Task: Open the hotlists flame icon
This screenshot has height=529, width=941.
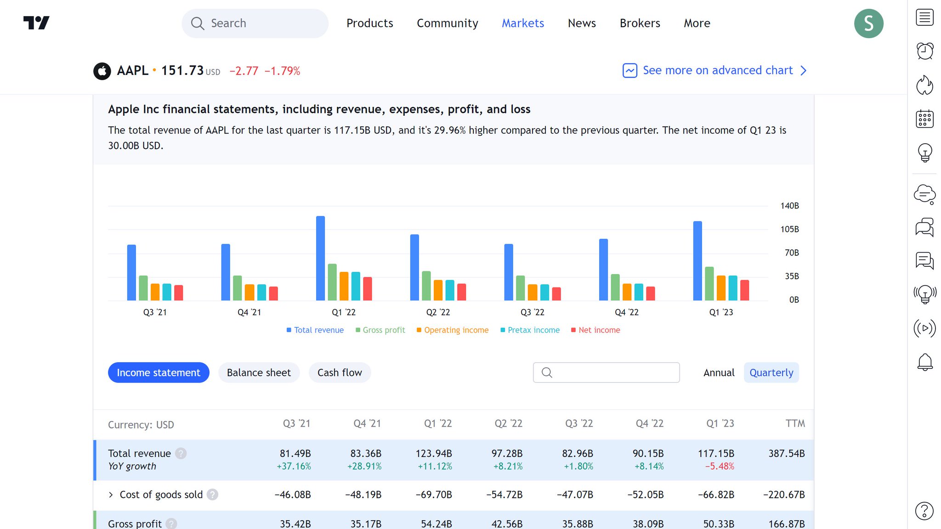Action: [924, 85]
